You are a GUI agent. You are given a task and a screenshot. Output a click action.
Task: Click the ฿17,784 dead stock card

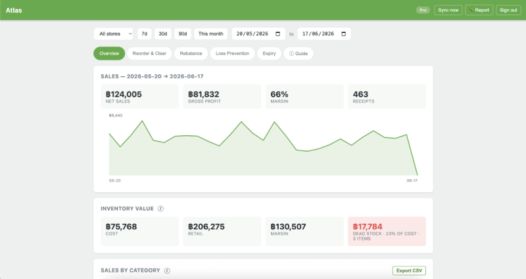[387, 232]
